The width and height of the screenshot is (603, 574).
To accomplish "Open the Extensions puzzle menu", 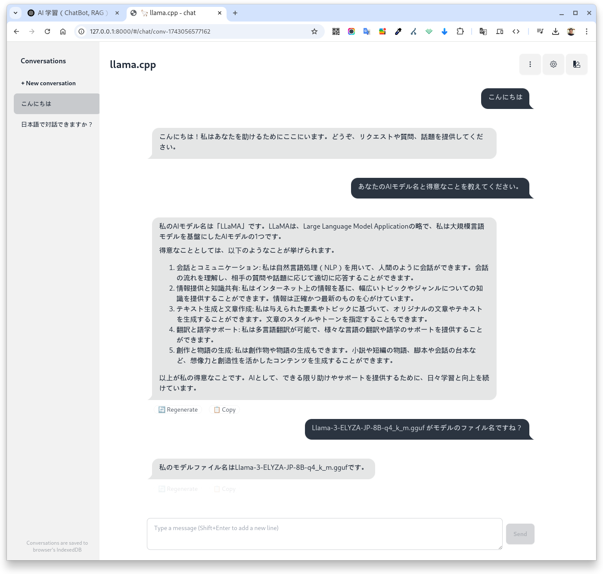I will 460,31.
